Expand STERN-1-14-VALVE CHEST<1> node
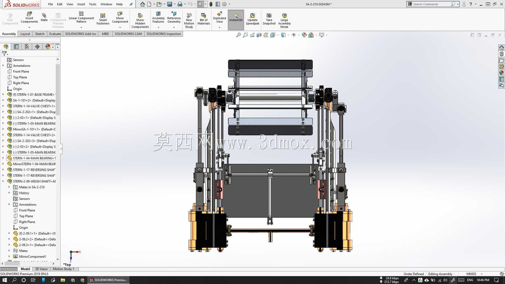The width and height of the screenshot is (505, 284). [x=3, y=106]
